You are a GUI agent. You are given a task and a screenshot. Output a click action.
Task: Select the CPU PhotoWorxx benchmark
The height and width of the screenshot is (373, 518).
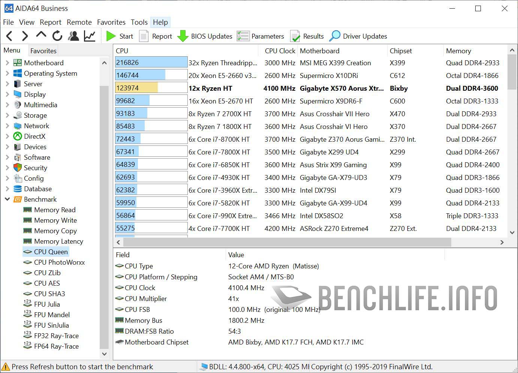click(x=59, y=262)
